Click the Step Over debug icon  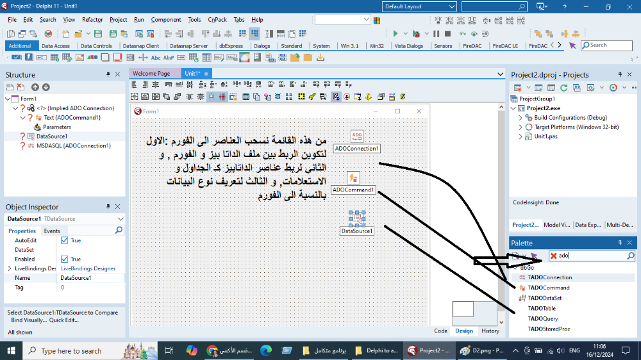pyautogui.click(x=474, y=33)
